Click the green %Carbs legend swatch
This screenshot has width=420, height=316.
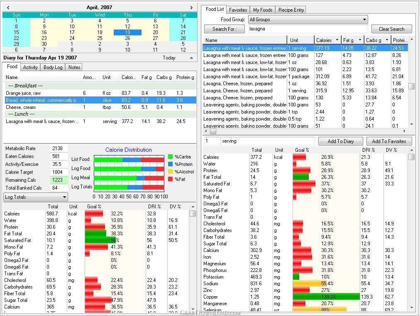[x=170, y=157]
